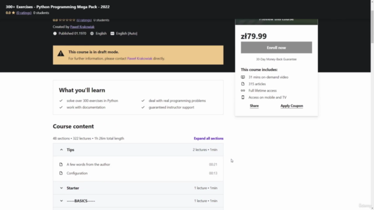374x210 pixels.
Task: Click the articles document icon
Action: (243, 84)
